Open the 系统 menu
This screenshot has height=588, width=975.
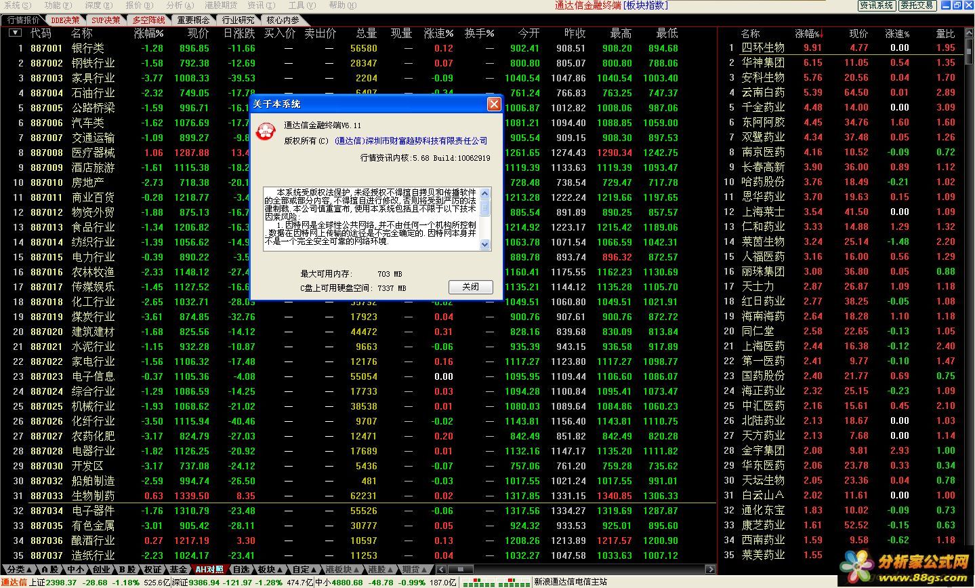[x=16, y=5]
